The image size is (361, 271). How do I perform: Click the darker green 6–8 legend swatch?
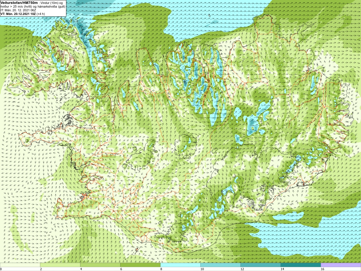pyautogui.click(x=140, y=265)
